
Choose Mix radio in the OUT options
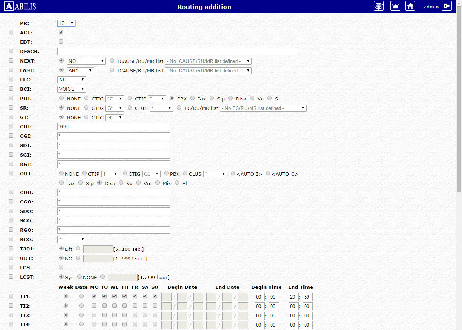coord(157,183)
